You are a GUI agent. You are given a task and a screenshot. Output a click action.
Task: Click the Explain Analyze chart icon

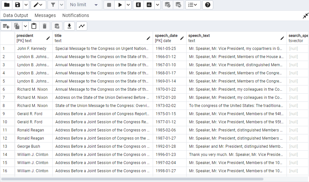[x=149, y=5]
